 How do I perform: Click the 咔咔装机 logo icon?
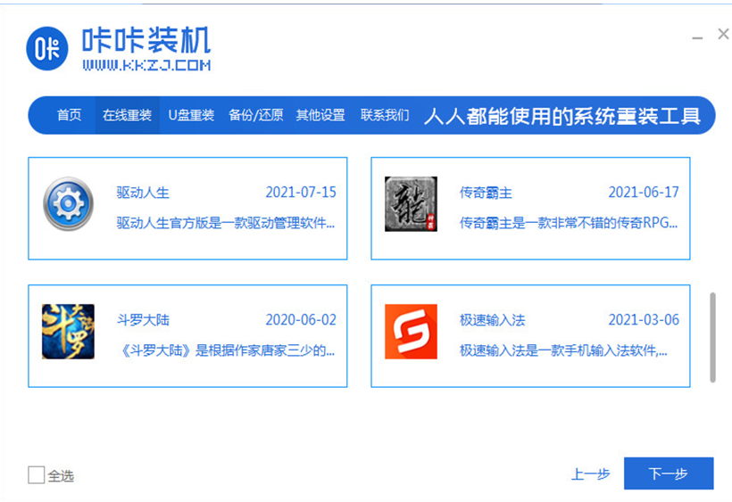[47, 50]
